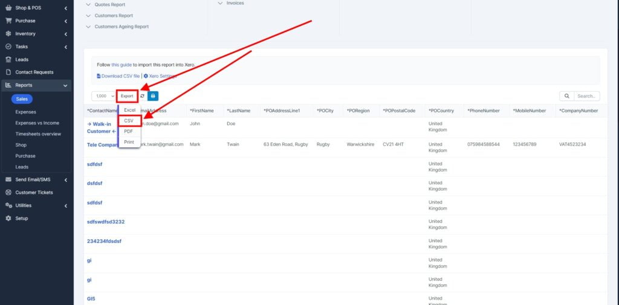Open Timesheets overview report

click(x=38, y=134)
